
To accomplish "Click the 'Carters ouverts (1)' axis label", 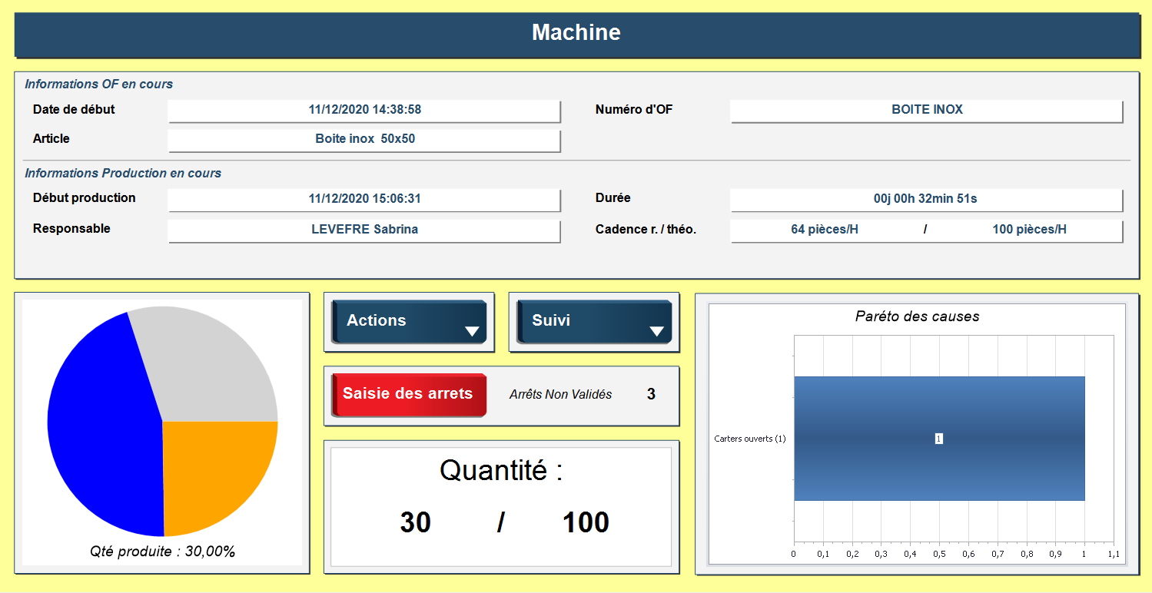I will click(750, 439).
